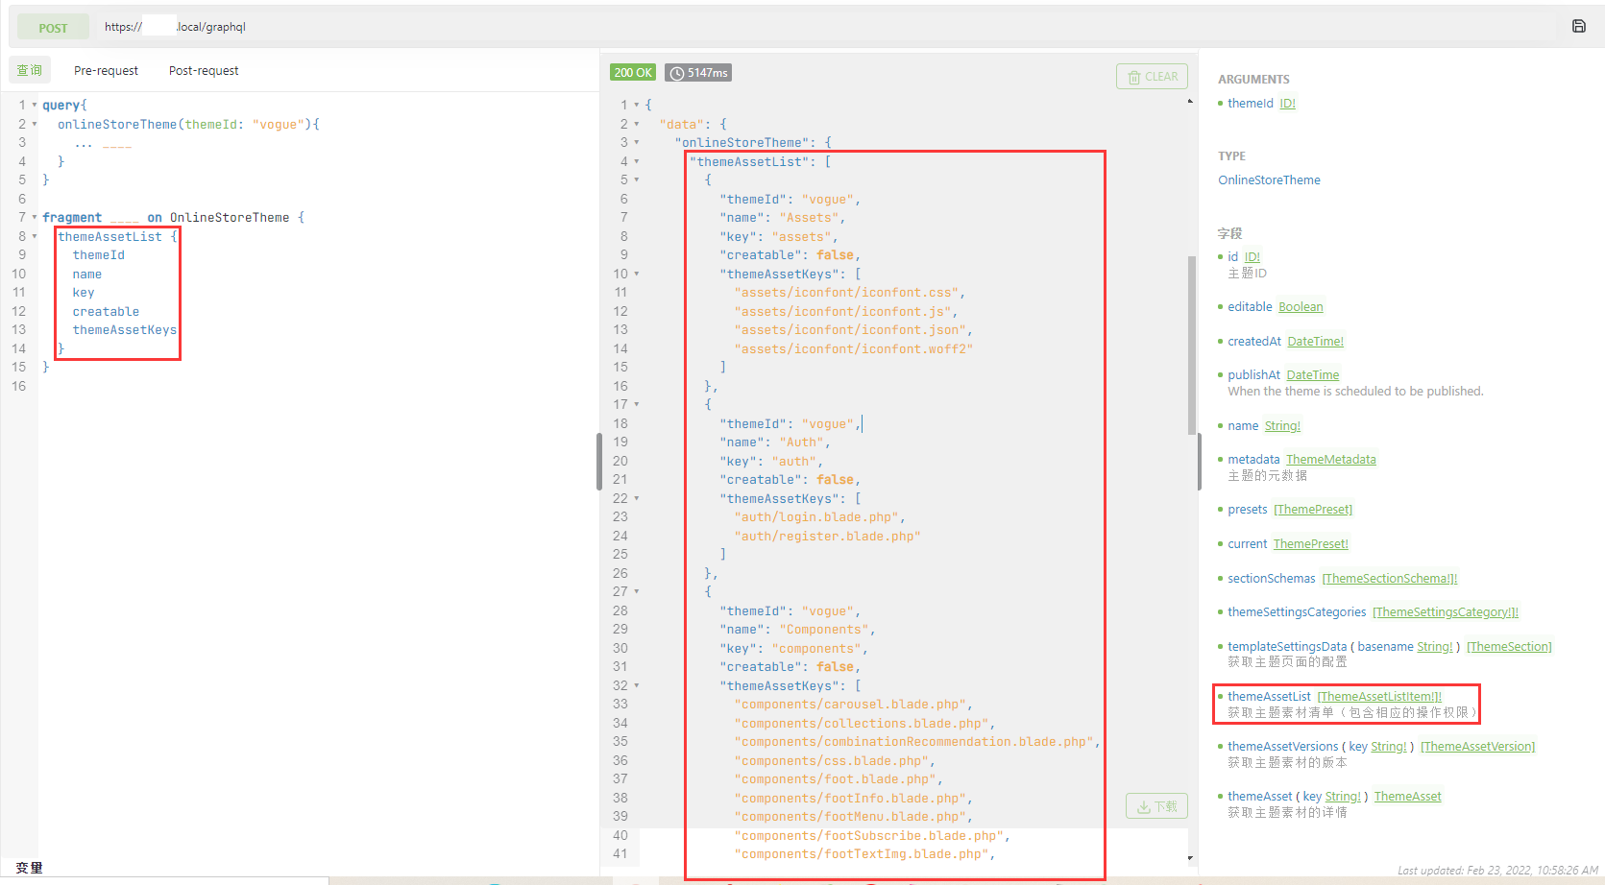
Task: Click the Boolean type of editable field
Action: [1301, 307]
